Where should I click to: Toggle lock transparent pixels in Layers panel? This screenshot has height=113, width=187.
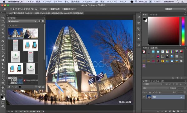tap(150, 92)
